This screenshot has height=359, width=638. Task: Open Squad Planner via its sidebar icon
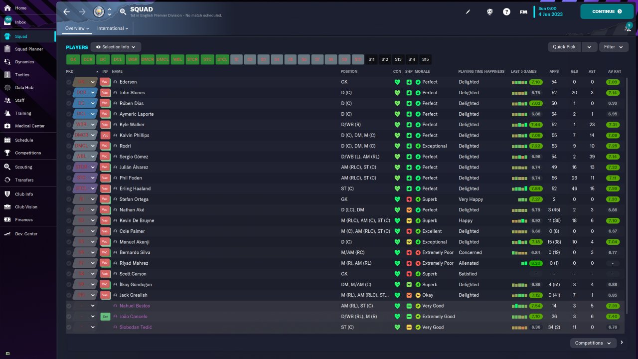pyautogui.click(x=7, y=49)
